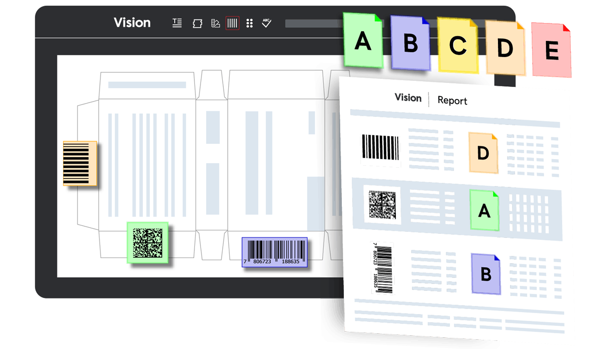Click the green grade A file icon

coord(363,41)
